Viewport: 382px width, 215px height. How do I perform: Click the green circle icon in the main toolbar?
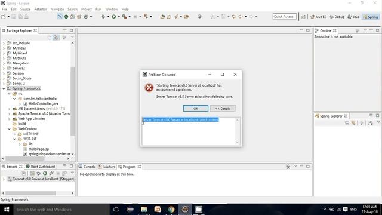66,17
